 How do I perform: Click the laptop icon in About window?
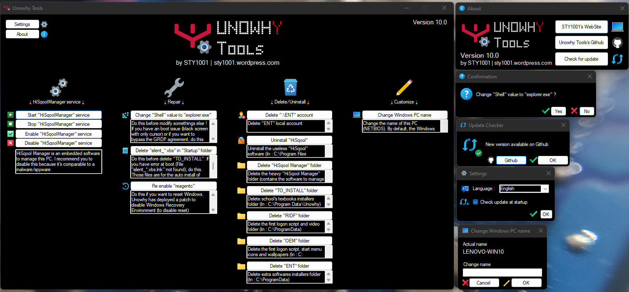pos(617,27)
